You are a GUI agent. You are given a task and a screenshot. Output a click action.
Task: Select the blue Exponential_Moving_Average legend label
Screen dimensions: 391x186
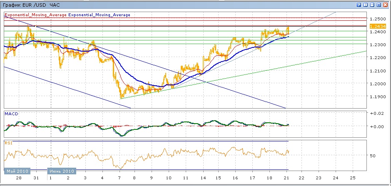[99, 15]
